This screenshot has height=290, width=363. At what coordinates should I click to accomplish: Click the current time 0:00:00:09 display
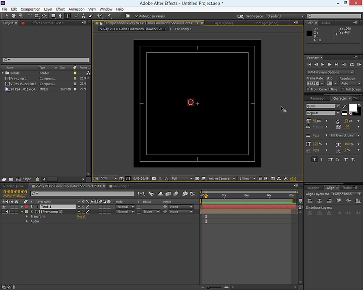pos(15,192)
